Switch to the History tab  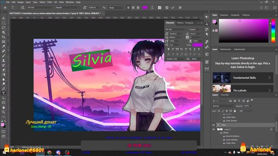[180, 23]
